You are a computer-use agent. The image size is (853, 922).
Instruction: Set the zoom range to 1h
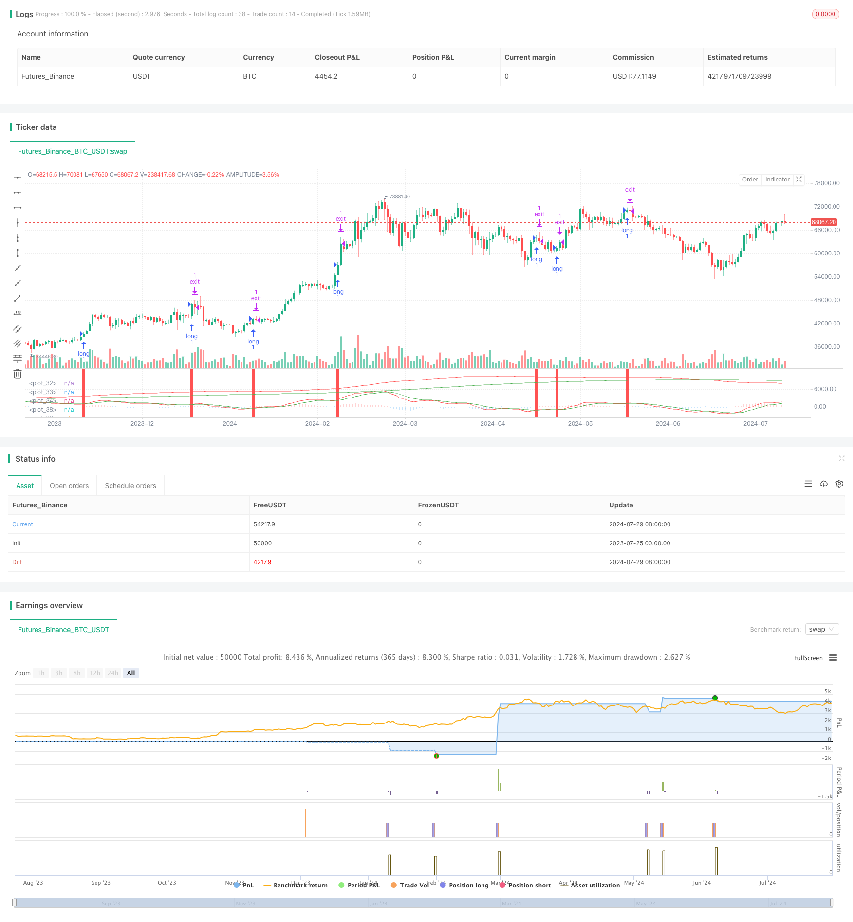[x=41, y=673]
